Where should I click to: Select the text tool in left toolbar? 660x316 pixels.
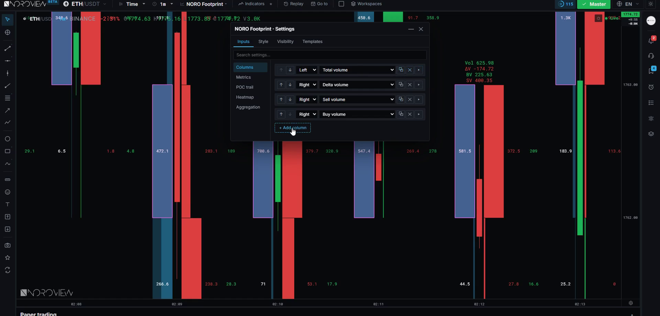pyautogui.click(x=8, y=204)
